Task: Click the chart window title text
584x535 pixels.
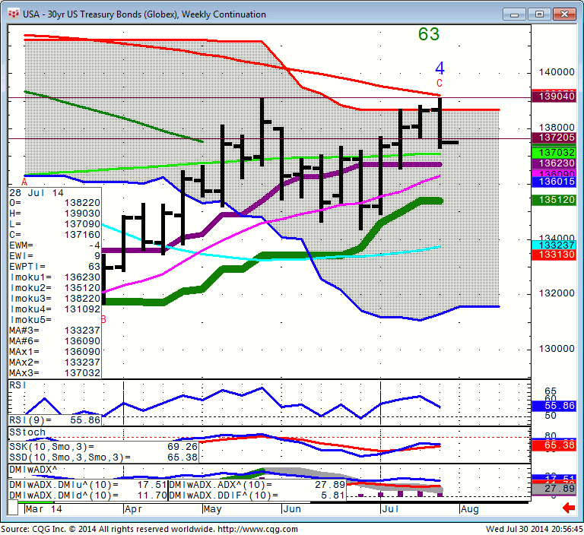Action: (x=144, y=14)
